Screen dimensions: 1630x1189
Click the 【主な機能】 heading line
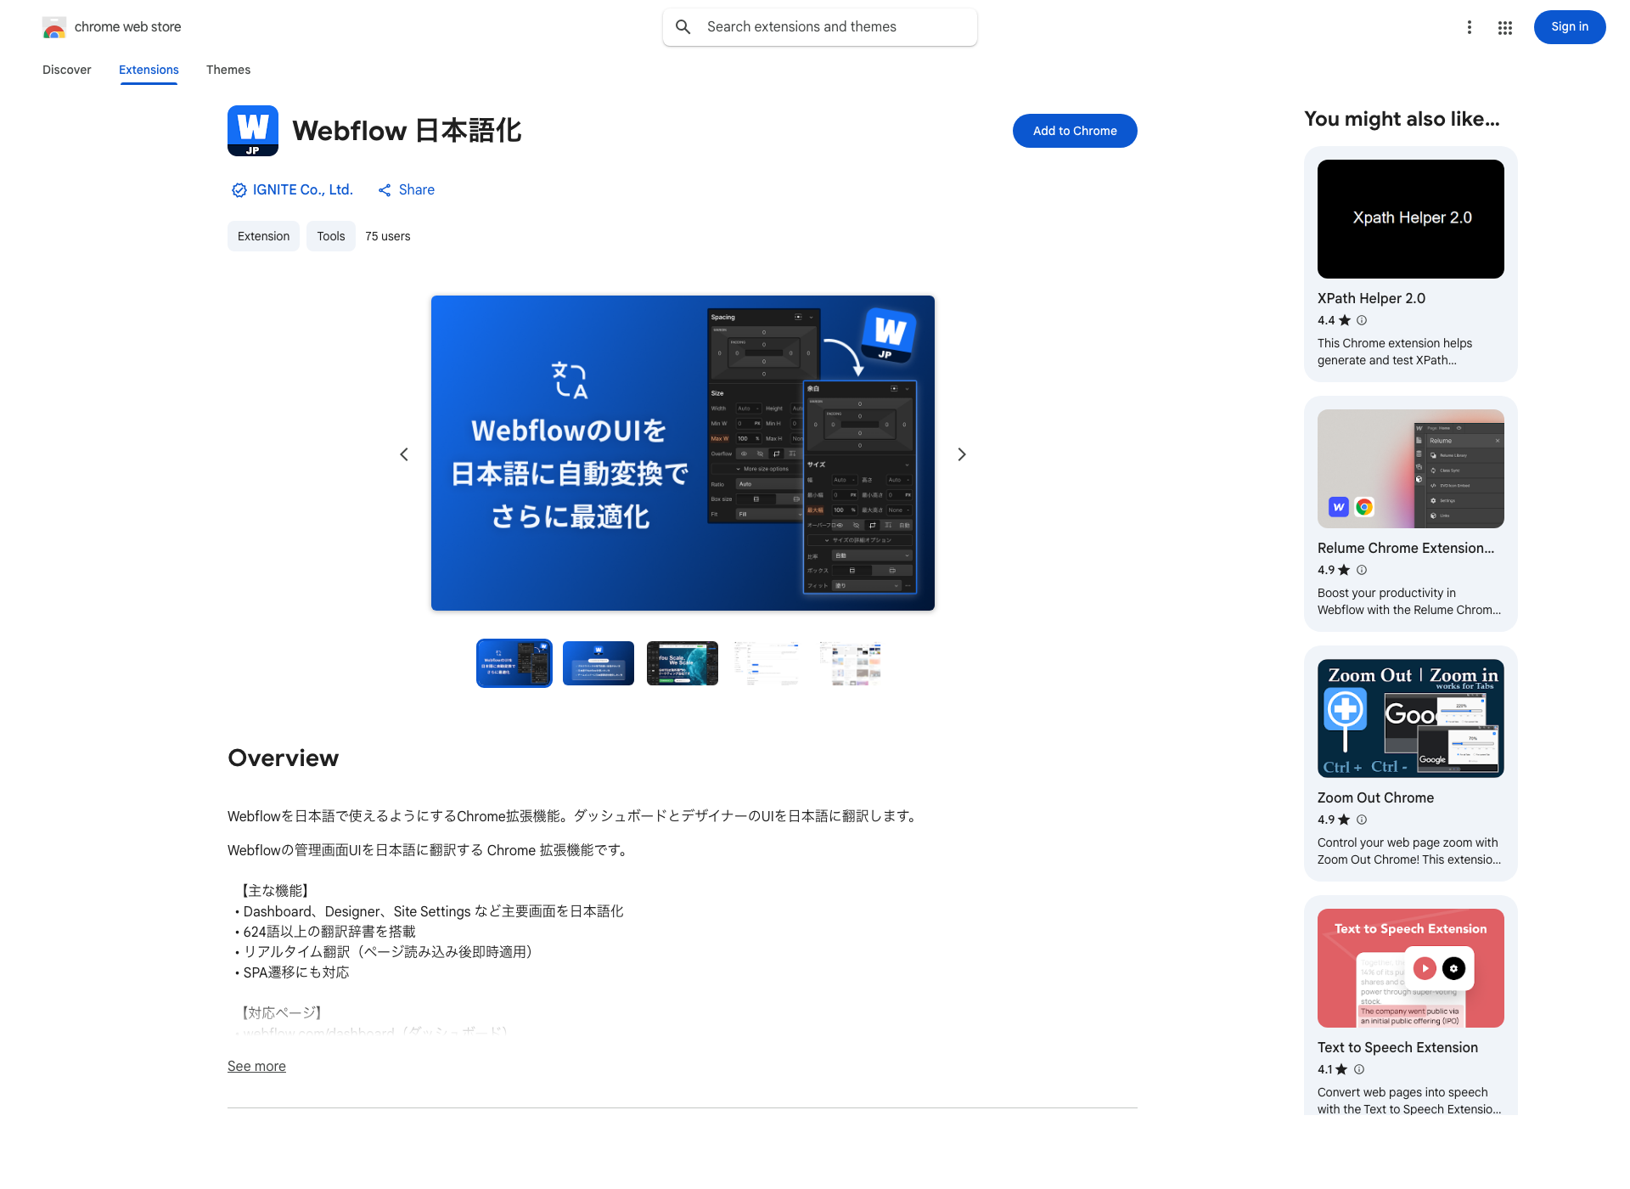274,891
